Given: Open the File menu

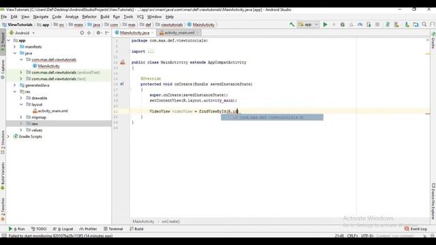Looking at the screenshot, I should click(x=4, y=16).
